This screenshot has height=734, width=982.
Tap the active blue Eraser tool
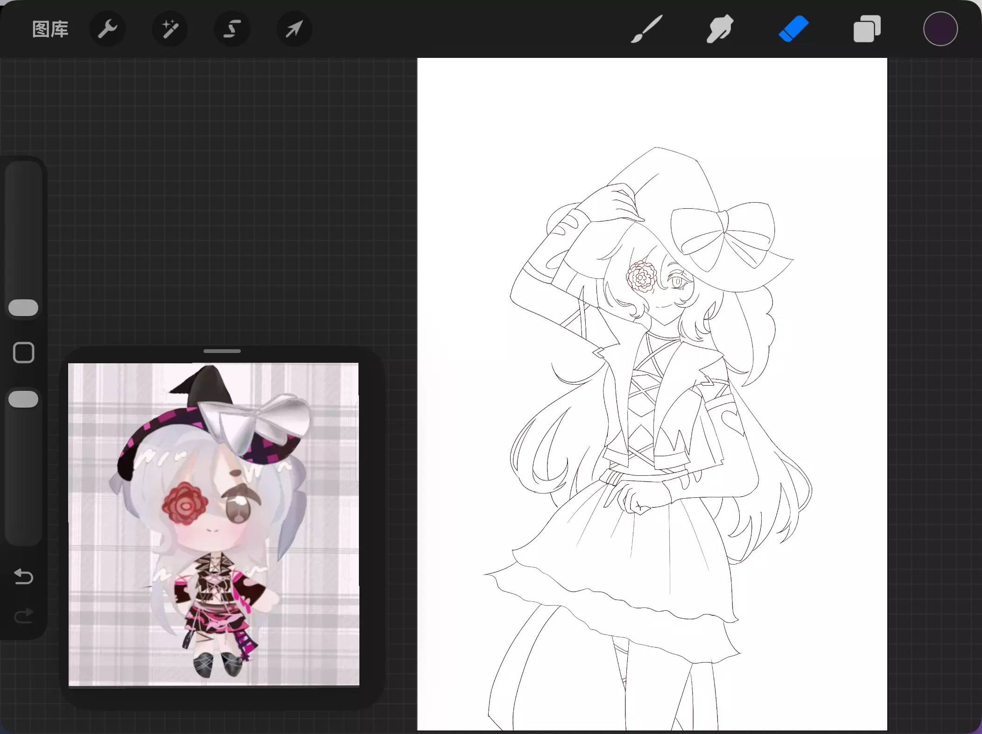[793, 29]
